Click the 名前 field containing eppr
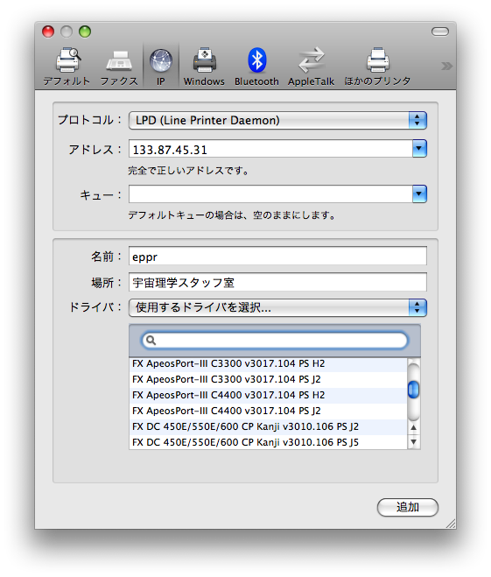Screen dimensions: 491x577 point(277,257)
